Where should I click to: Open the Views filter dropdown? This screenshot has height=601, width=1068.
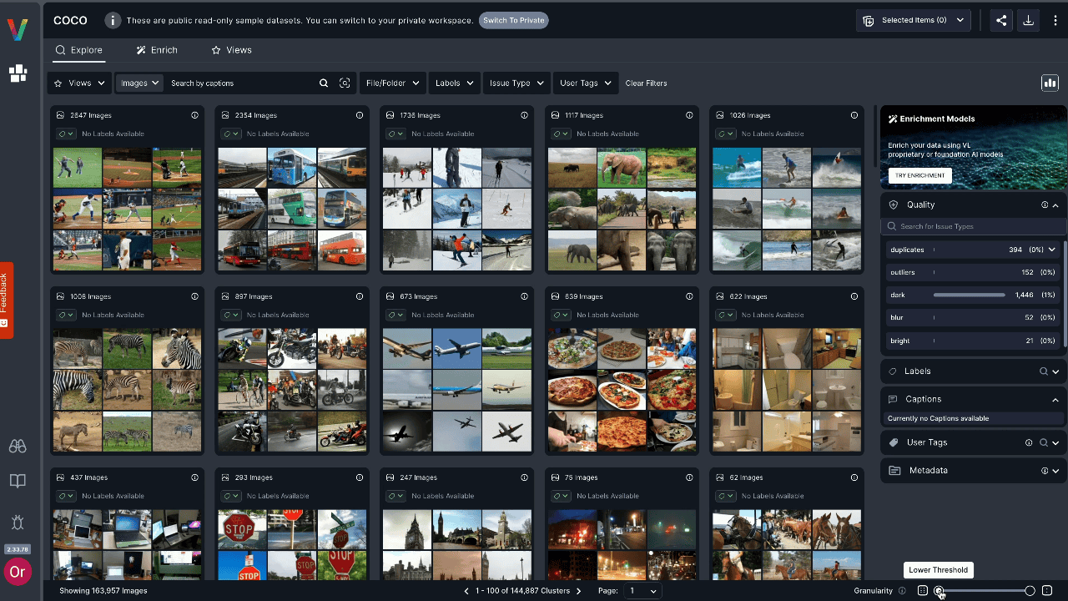pyautogui.click(x=79, y=83)
